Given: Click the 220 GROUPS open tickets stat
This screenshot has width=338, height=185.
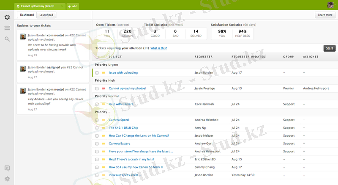Looking at the screenshot, I should click(x=128, y=33).
